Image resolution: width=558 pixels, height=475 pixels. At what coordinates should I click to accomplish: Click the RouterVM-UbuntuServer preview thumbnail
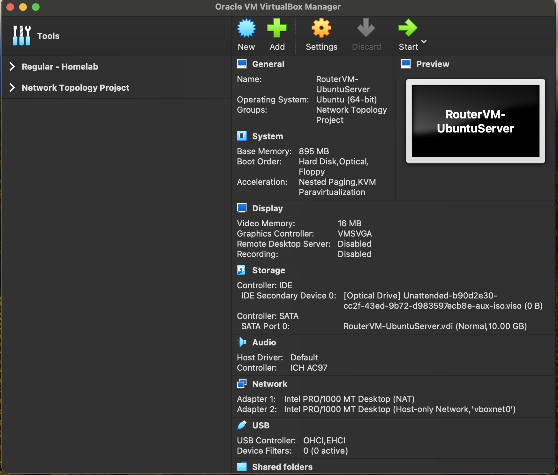475,121
